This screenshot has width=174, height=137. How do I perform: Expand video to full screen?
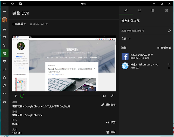click(112, 96)
